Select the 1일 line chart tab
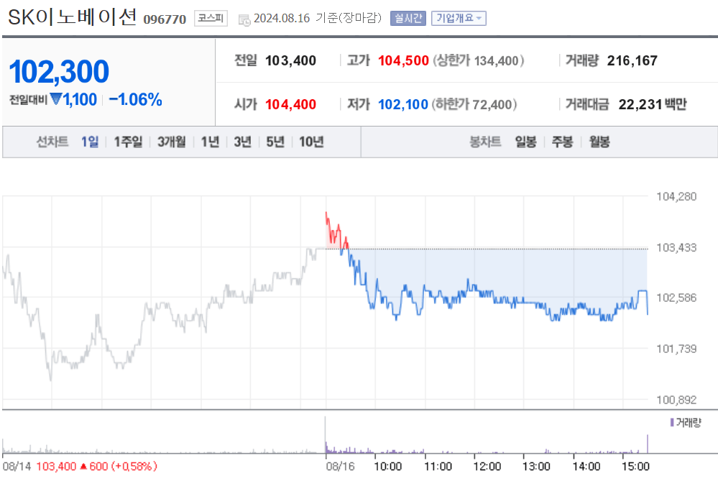 coord(90,142)
